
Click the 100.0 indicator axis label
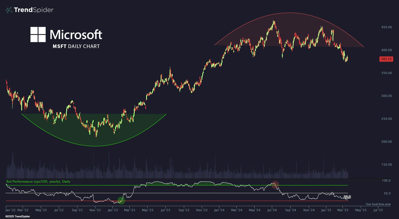click(386, 181)
